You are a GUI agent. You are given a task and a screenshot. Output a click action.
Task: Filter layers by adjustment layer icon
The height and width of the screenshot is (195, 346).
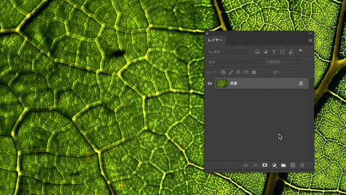[265, 52]
